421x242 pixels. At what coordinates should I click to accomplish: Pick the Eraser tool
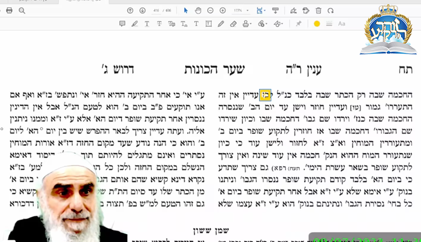pyautogui.click(x=234, y=24)
